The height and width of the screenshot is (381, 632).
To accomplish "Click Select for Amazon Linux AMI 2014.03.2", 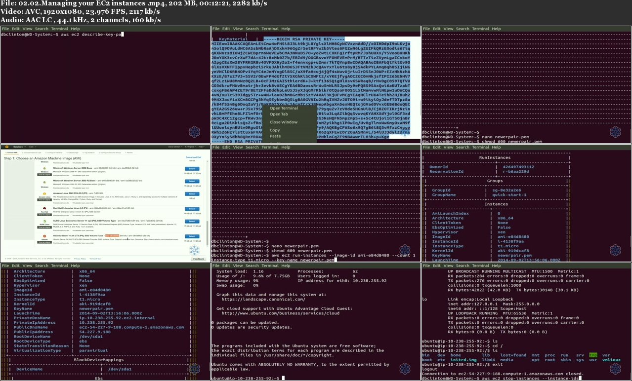I will [192, 193].
